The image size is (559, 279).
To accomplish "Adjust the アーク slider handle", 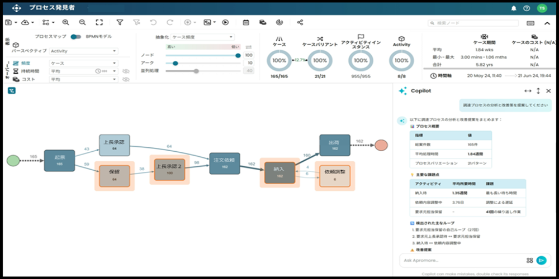I will (x=176, y=63).
